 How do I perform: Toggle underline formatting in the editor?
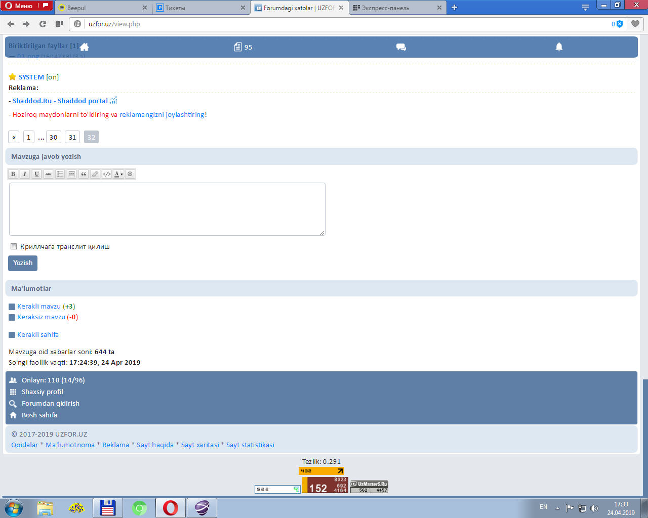pyautogui.click(x=36, y=174)
